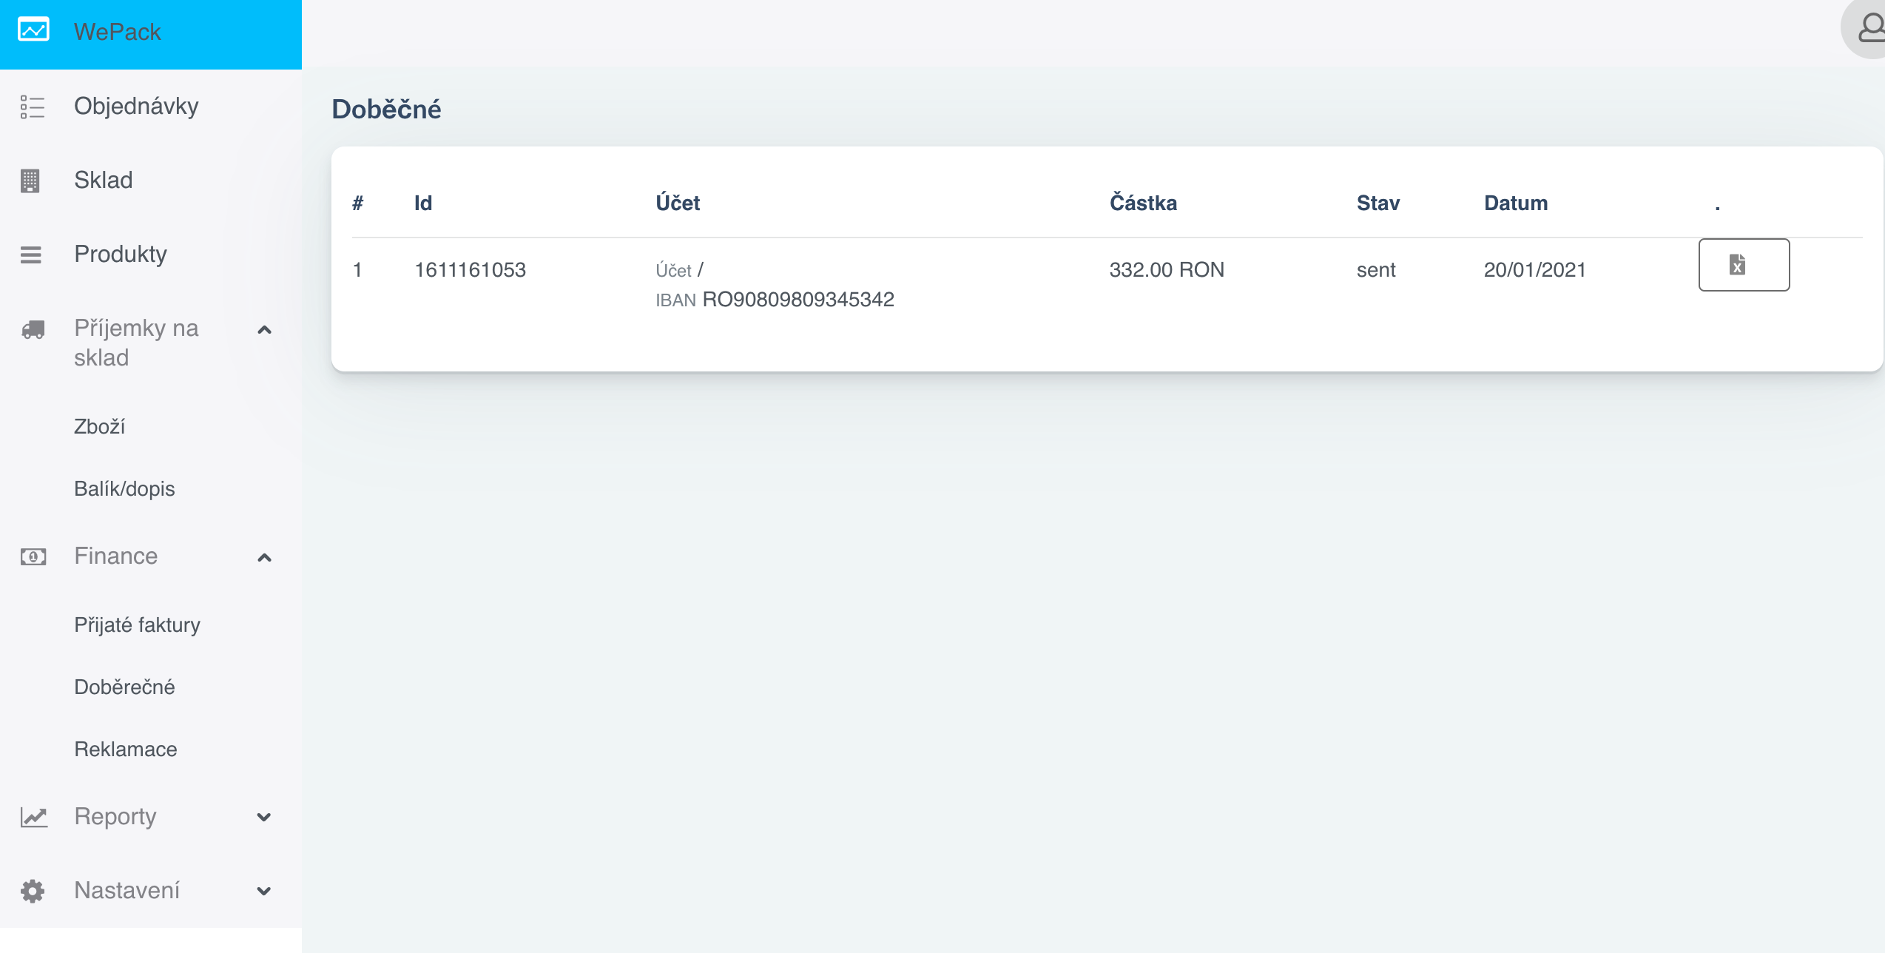The image size is (1885, 953).
Task: Select the amount 332.00 RON
Action: point(1167,269)
